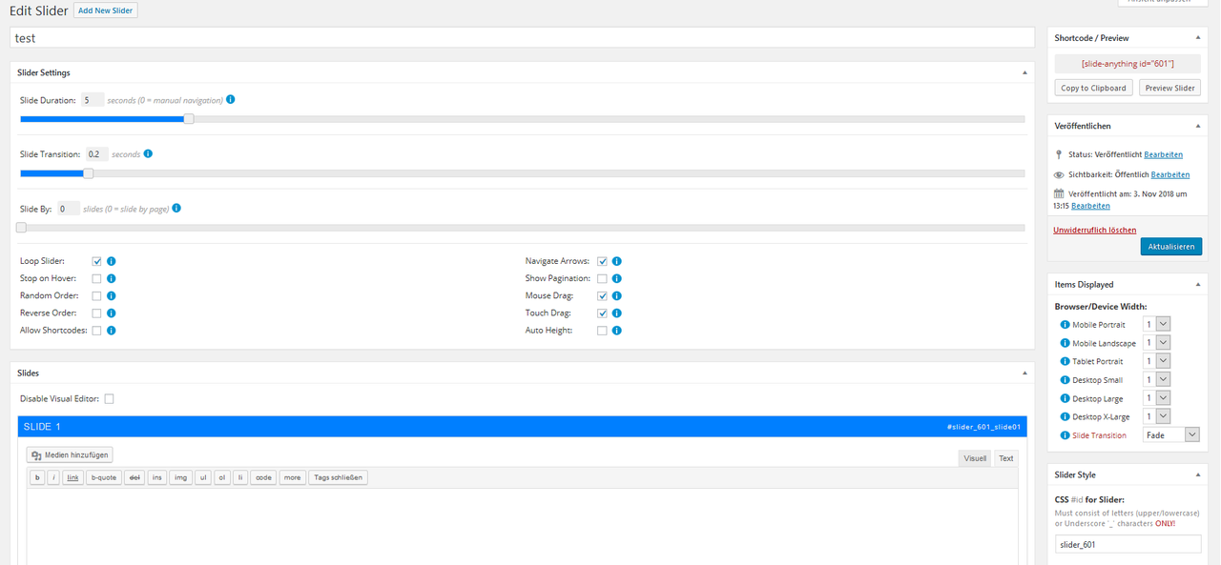Open the Fade slide transition dropdown
This screenshot has height=565, width=1221.
(x=1171, y=434)
